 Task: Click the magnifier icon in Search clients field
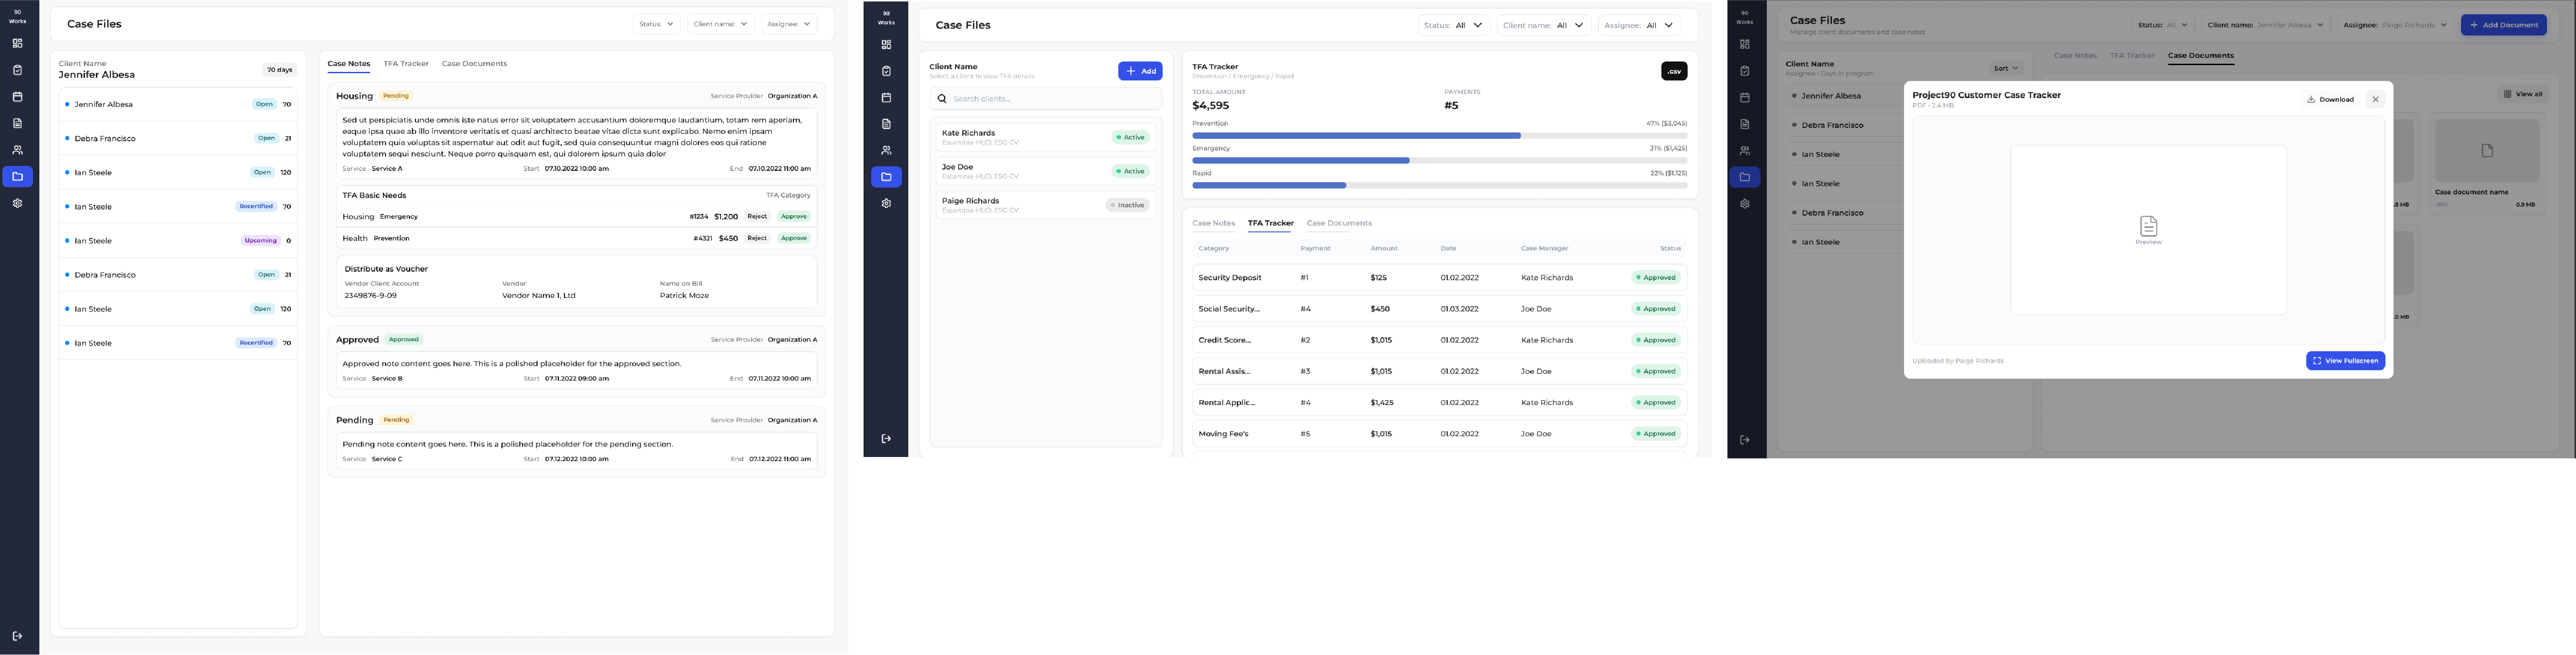click(x=942, y=99)
